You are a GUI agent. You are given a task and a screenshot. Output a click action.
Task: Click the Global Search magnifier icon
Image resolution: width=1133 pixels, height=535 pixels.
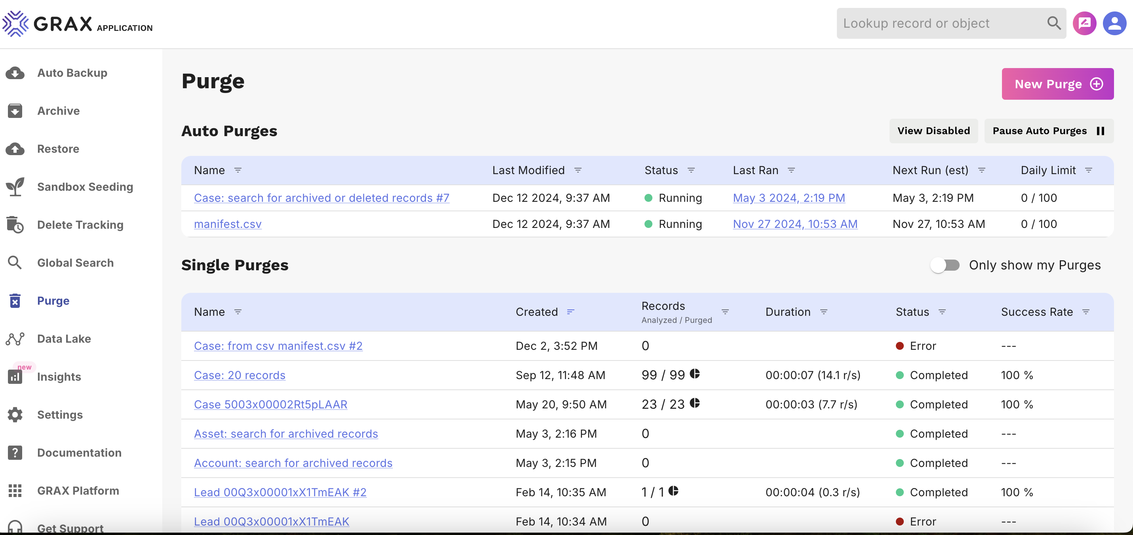click(15, 263)
